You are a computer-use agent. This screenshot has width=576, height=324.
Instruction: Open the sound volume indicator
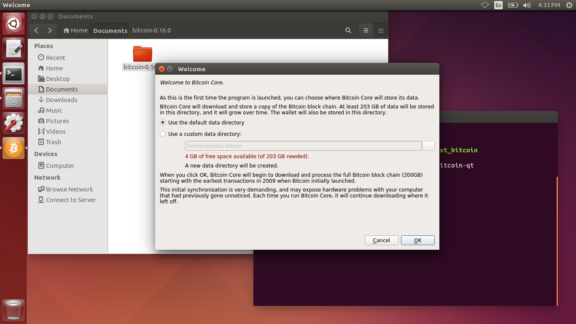click(527, 5)
